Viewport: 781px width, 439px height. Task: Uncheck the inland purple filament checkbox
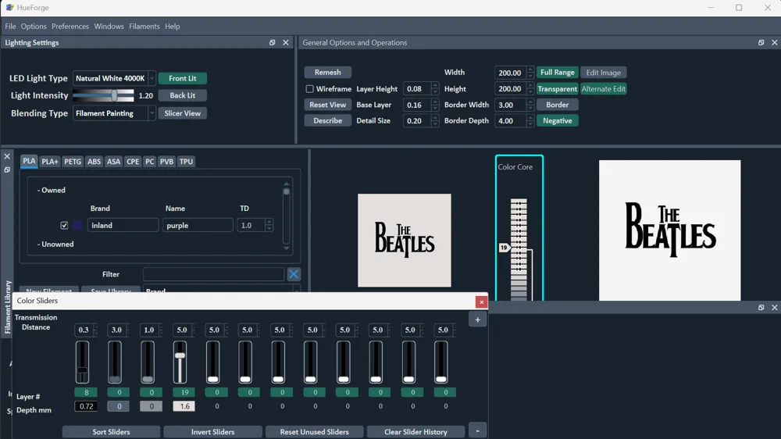[64, 225]
